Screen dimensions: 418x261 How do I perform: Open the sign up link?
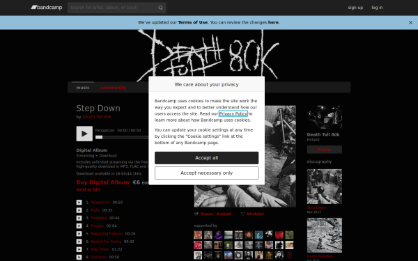click(355, 8)
